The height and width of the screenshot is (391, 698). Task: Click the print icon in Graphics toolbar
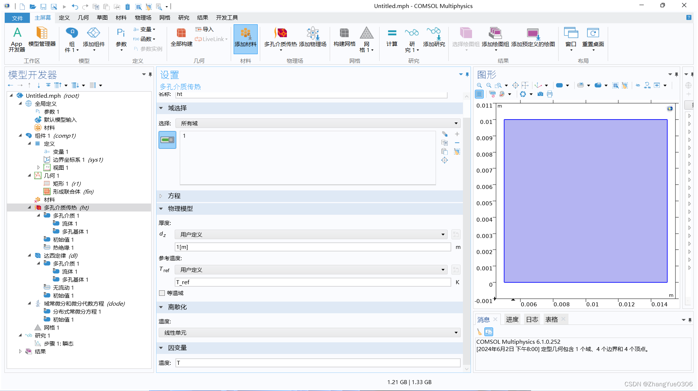coord(550,94)
